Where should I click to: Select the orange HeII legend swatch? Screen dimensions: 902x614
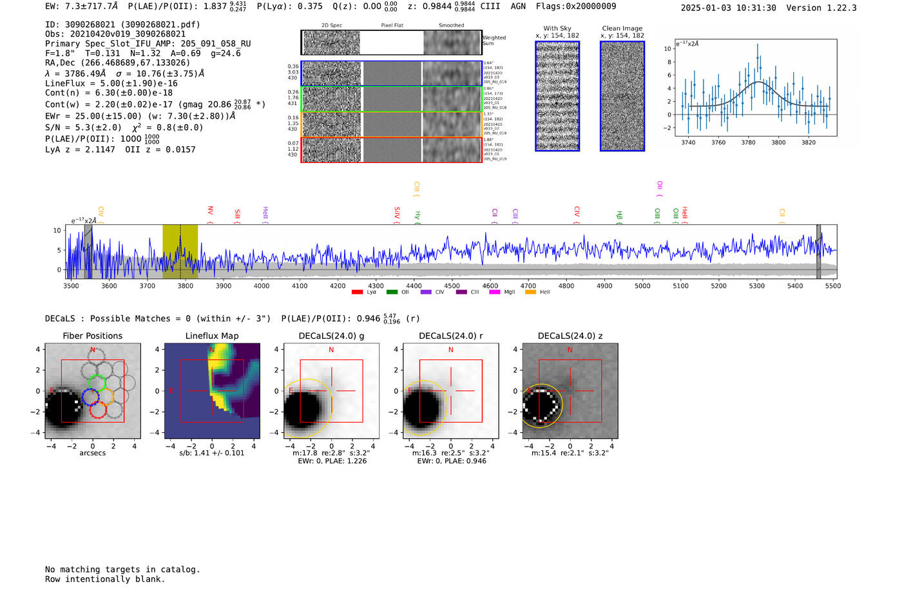[530, 293]
